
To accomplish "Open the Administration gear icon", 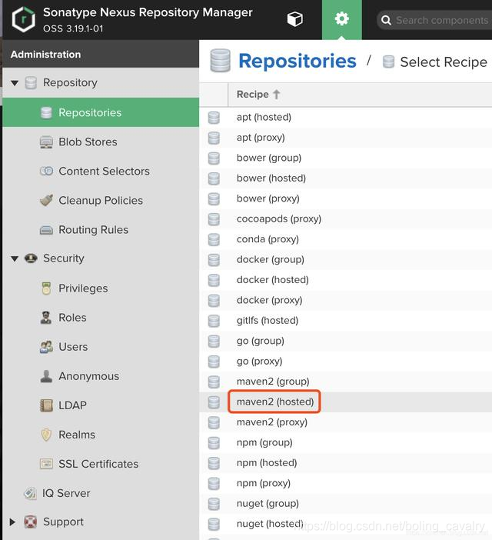I will tap(341, 19).
